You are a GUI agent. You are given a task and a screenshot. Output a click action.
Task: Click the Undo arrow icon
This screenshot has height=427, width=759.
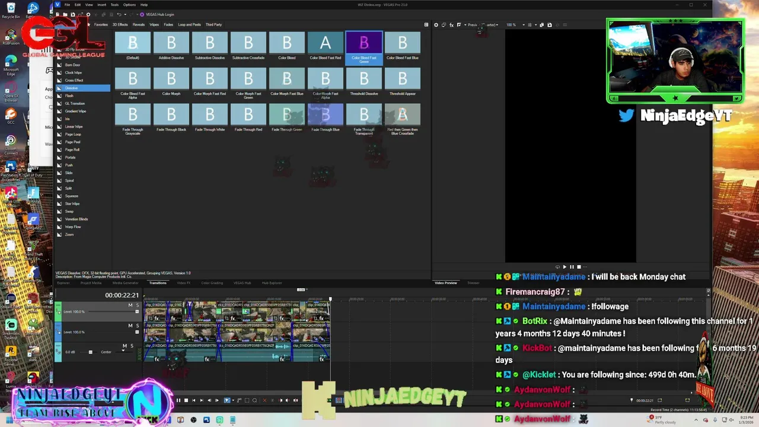click(119, 14)
